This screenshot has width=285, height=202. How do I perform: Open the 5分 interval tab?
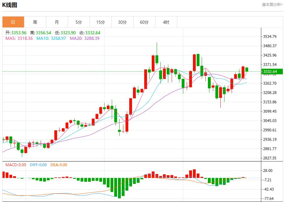click(79, 22)
